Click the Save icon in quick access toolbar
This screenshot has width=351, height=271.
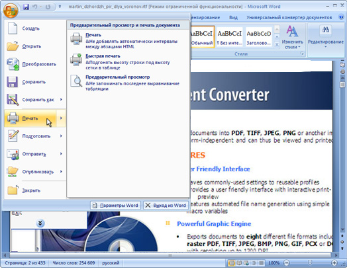click(x=26, y=7)
